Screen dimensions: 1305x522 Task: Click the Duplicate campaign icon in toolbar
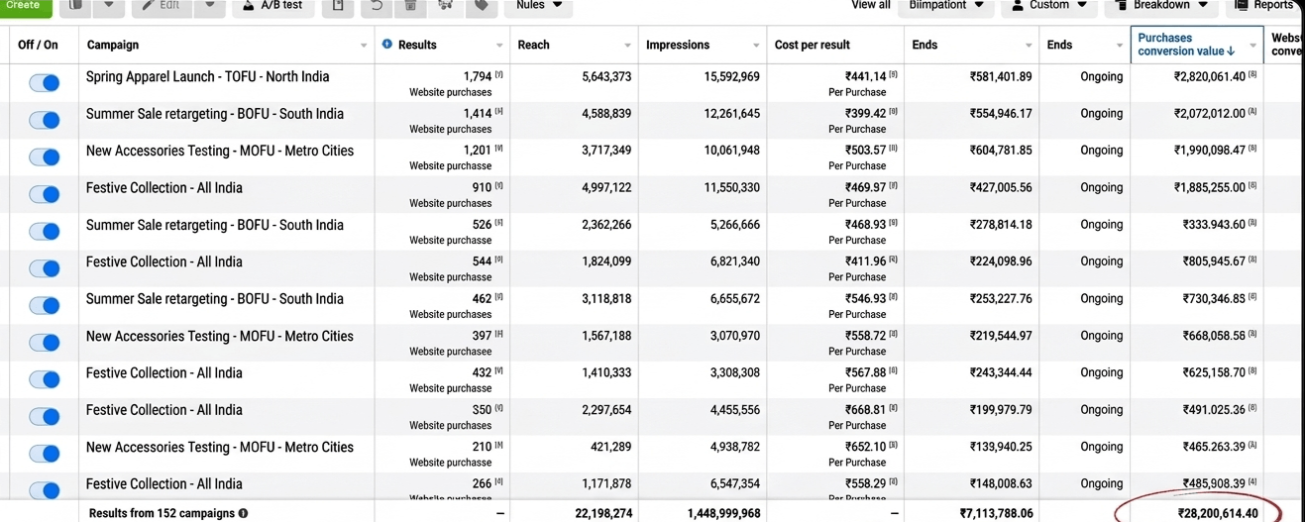76,6
